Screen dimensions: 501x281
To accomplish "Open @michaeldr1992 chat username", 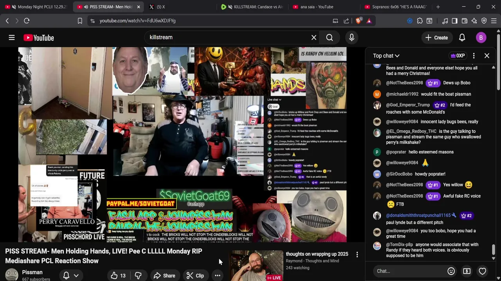I will coord(402,94).
